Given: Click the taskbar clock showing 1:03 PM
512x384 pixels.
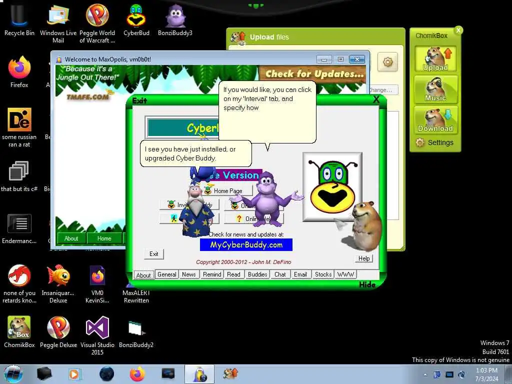Looking at the screenshot, I should pyautogui.click(x=486, y=374).
